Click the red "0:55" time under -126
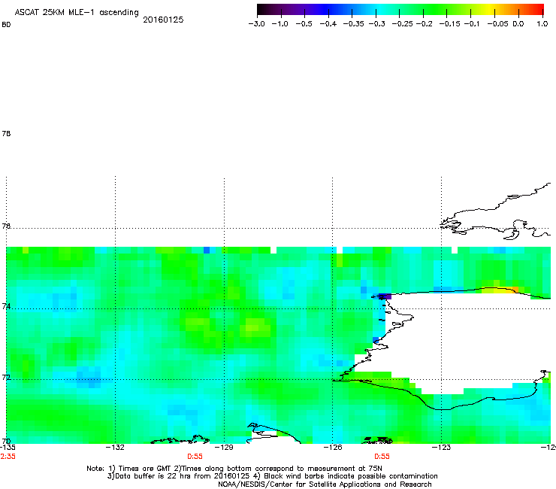The image size is (556, 489). coord(382,457)
